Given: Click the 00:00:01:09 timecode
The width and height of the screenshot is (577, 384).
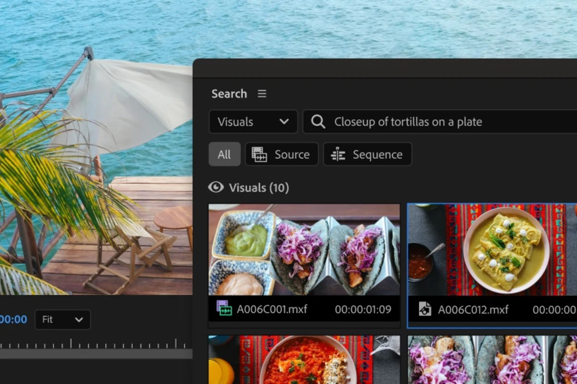Looking at the screenshot, I should click(363, 310).
